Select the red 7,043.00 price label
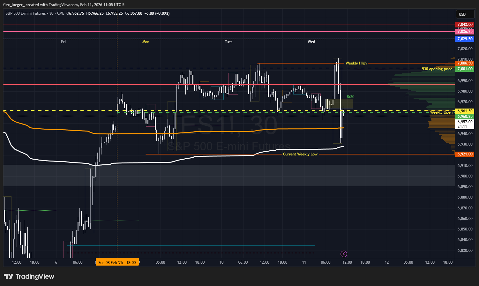The width and height of the screenshot is (479, 286). (464, 25)
